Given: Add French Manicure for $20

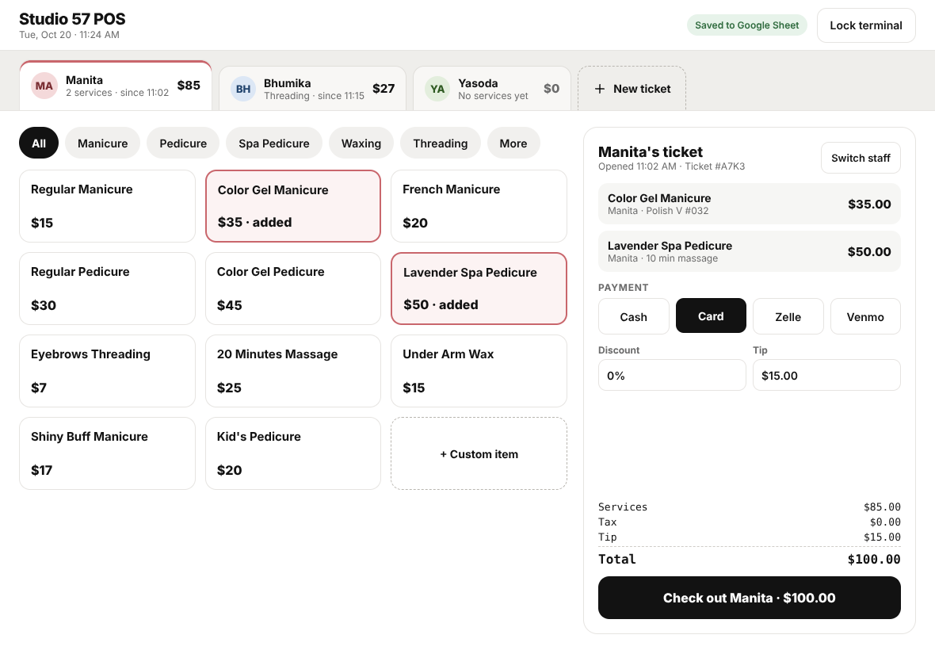Looking at the screenshot, I should pyautogui.click(x=479, y=206).
